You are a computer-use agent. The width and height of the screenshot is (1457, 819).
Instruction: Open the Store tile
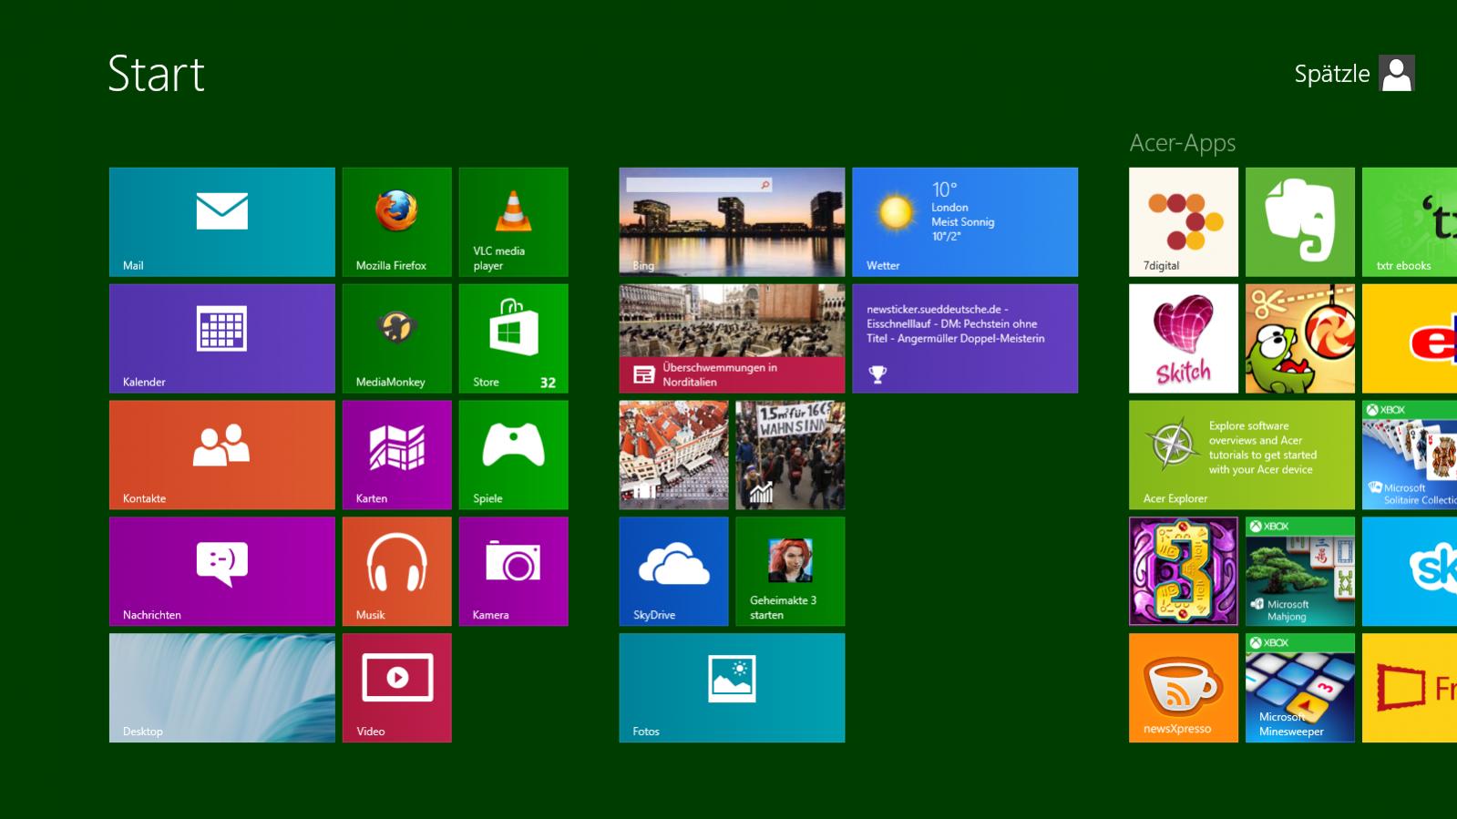(513, 338)
